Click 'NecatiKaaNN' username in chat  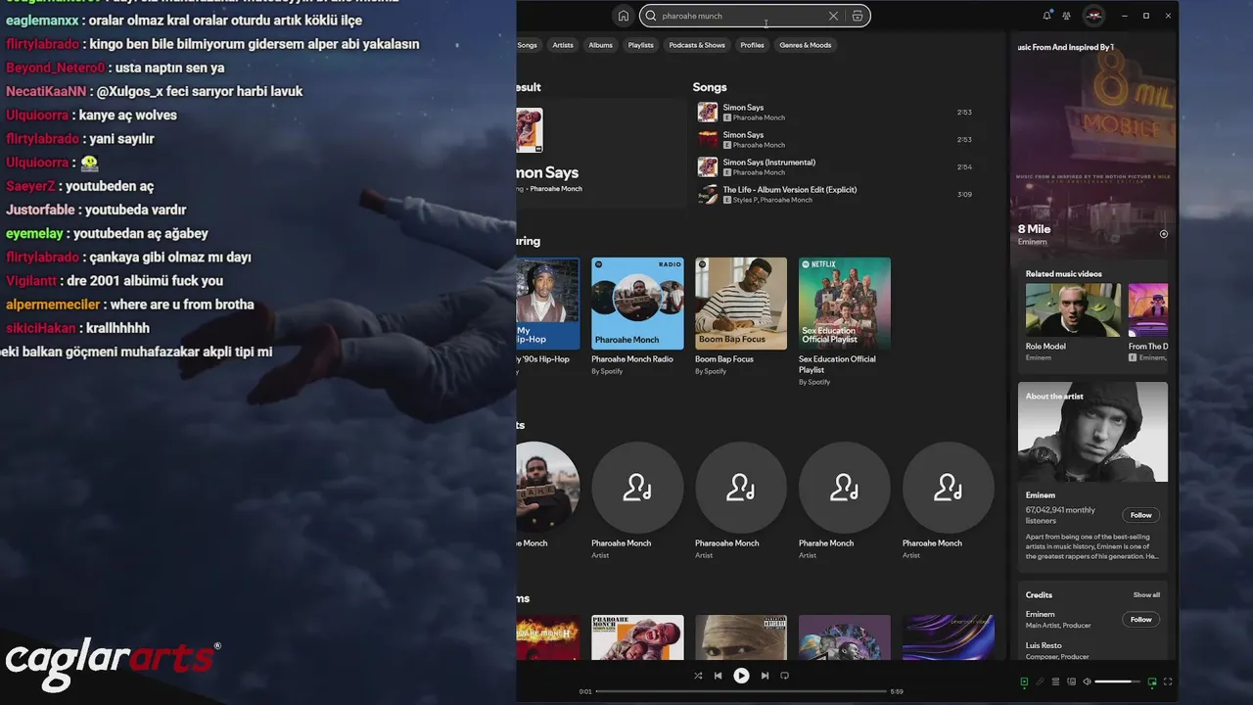pos(46,91)
